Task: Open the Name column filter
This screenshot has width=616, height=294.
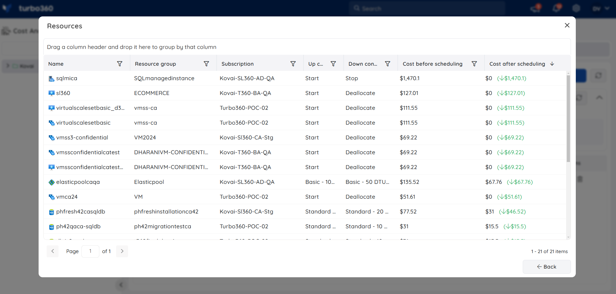Action: click(120, 64)
